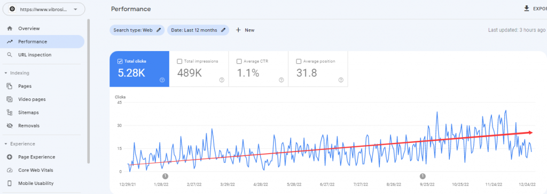This screenshot has height=194, width=547.
Task: Click the Video pages icon
Action: tap(10, 99)
